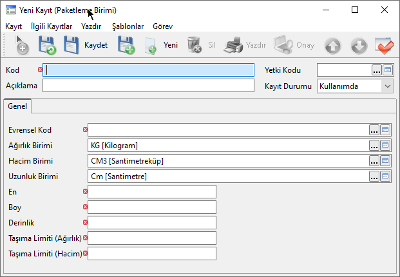Click the down arrow record navigation icon
The height and width of the screenshot is (277, 400).
point(359,45)
